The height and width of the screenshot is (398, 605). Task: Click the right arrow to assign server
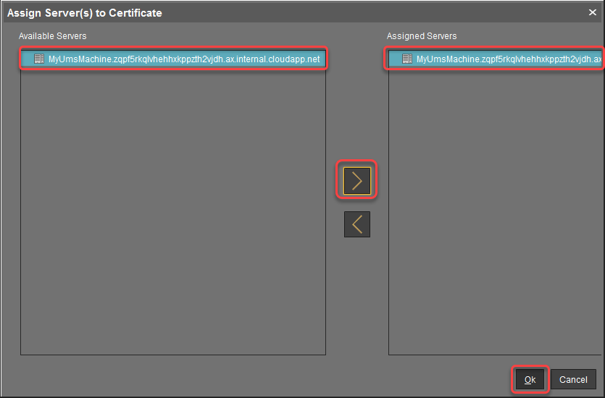coord(356,181)
